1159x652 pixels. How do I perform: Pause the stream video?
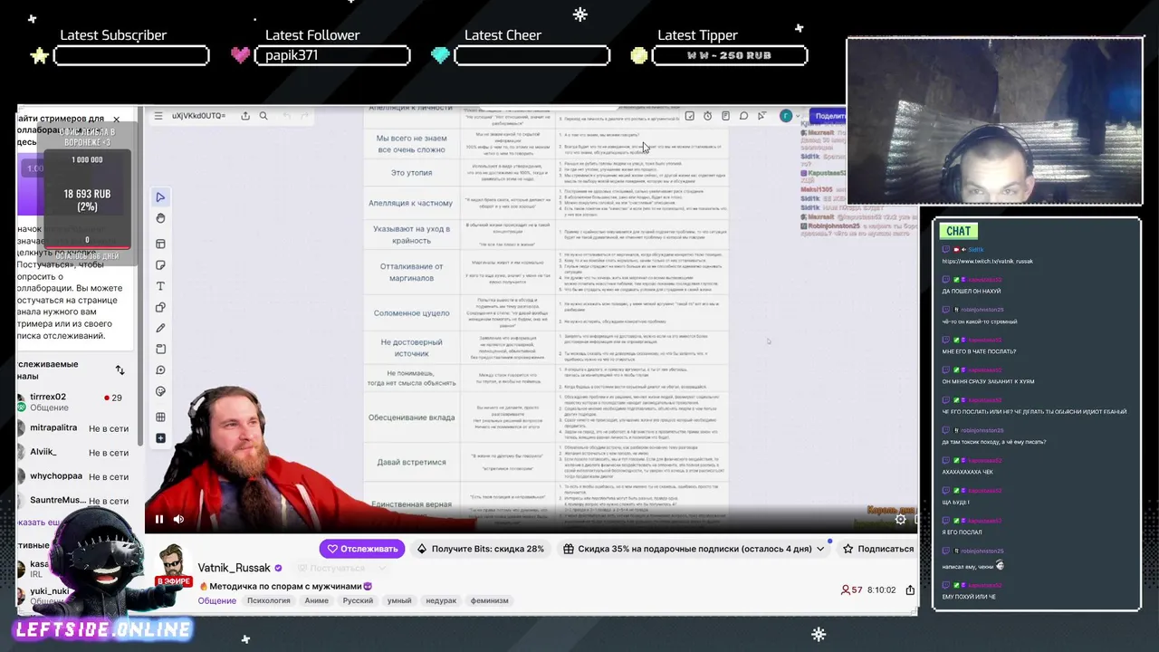coord(159,519)
